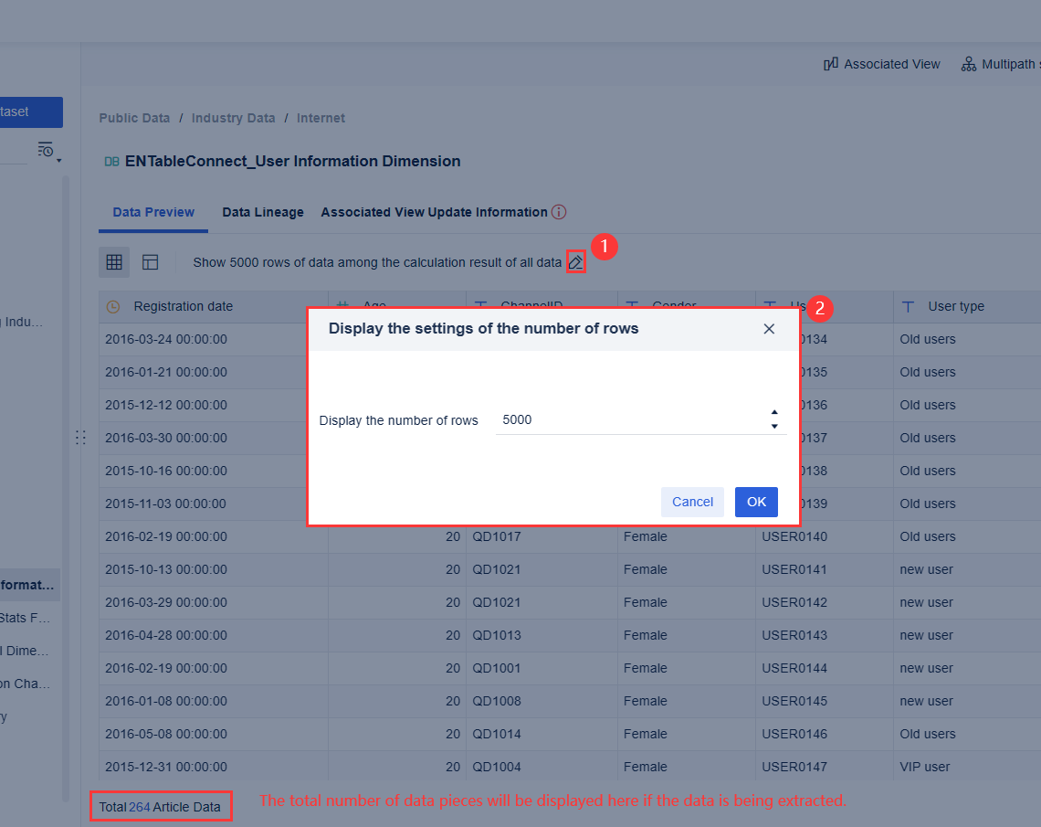Viewport: 1041px width, 827px height.
Task: Open Associated View Update Information info icon
Action: pyautogui.click(x=559, y=212)
